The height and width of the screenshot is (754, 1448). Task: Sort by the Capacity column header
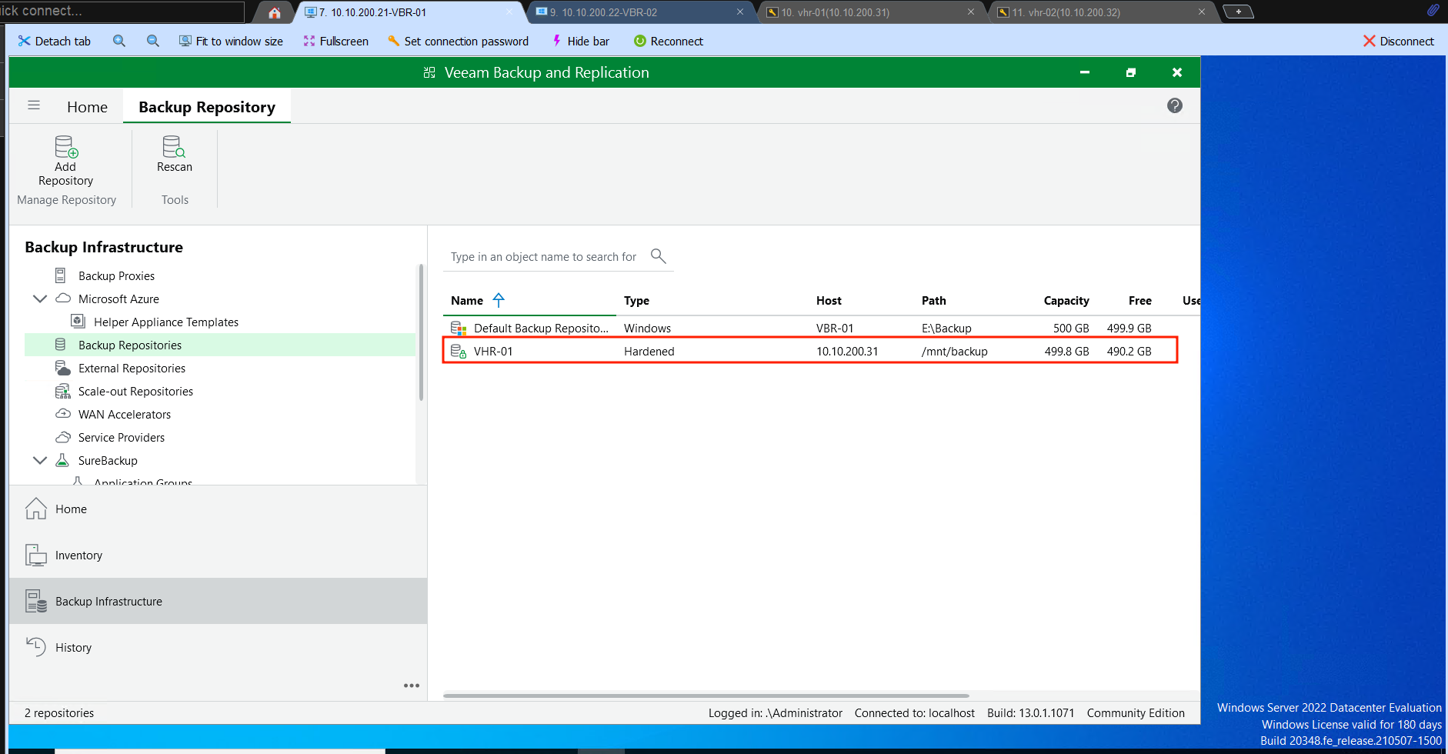[x=1066, y=300]
